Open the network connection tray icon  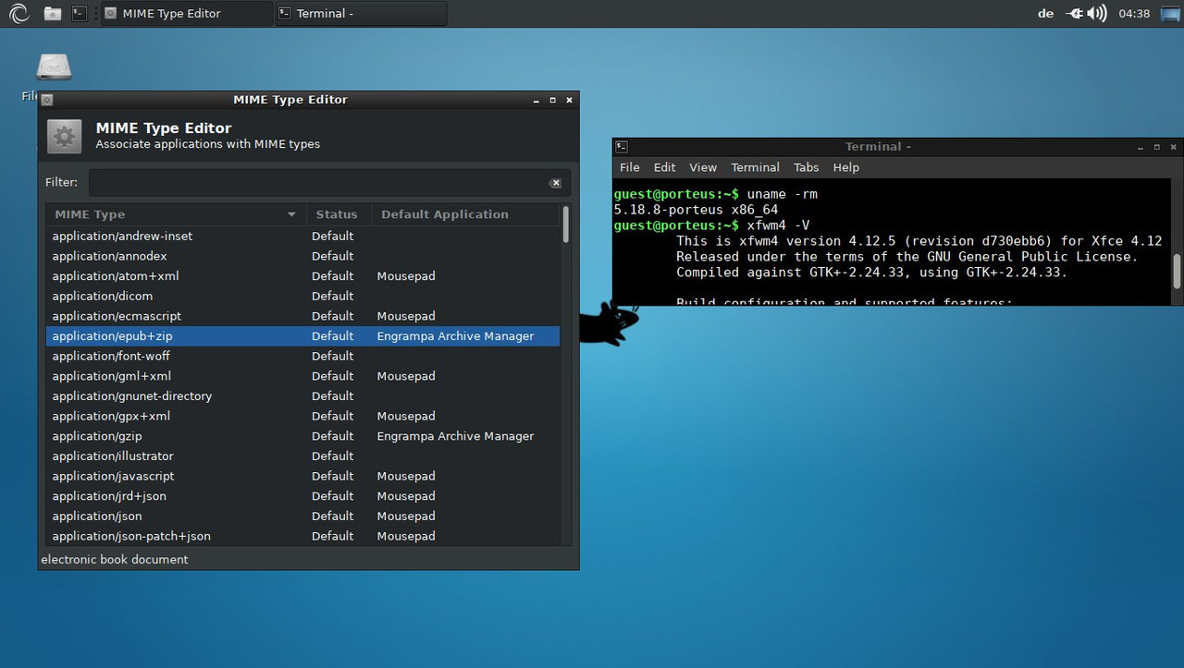point(1075,14)
